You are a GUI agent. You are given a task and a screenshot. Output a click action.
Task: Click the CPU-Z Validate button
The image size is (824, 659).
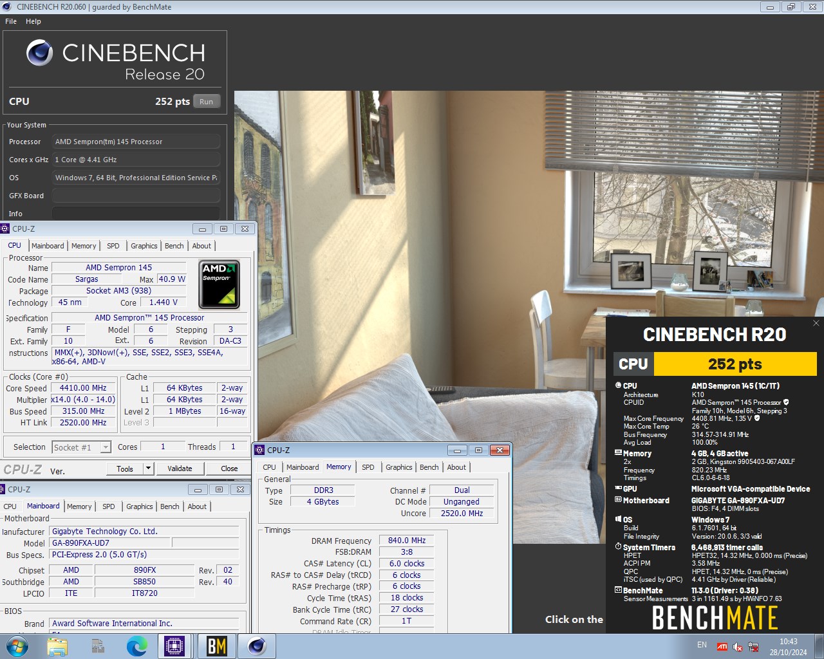tap(180, 469)
